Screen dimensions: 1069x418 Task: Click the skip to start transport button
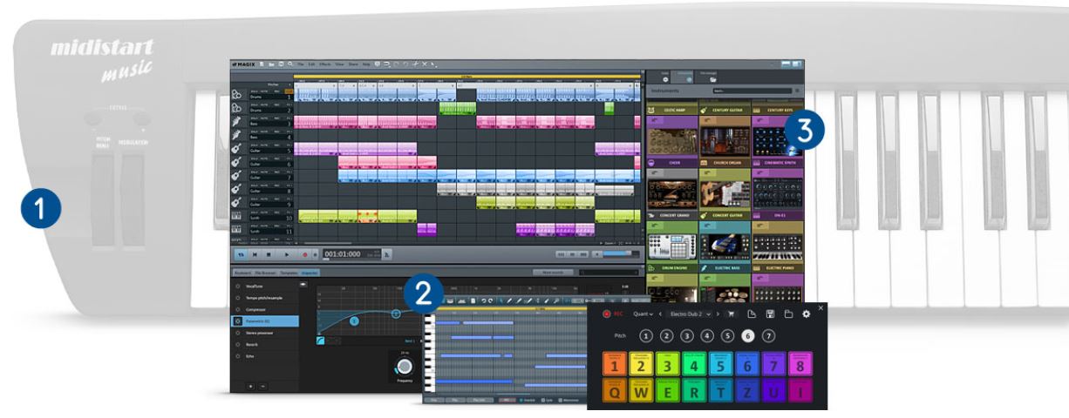click(255, 254)
